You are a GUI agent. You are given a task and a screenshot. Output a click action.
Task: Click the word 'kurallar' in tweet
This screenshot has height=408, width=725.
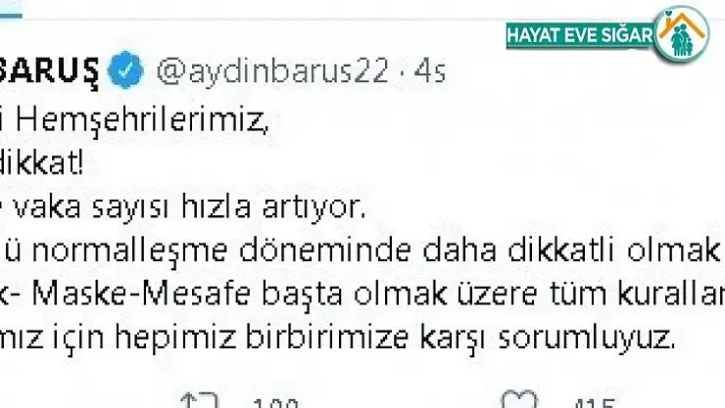[671, 294]
